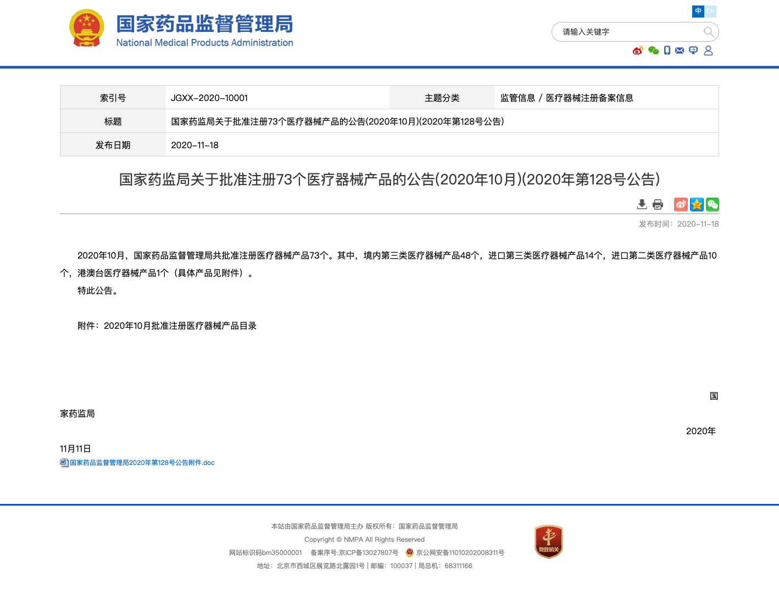Click the 11月11日 date text
Viewport: 779px width, 589px height.
point(75,448)
